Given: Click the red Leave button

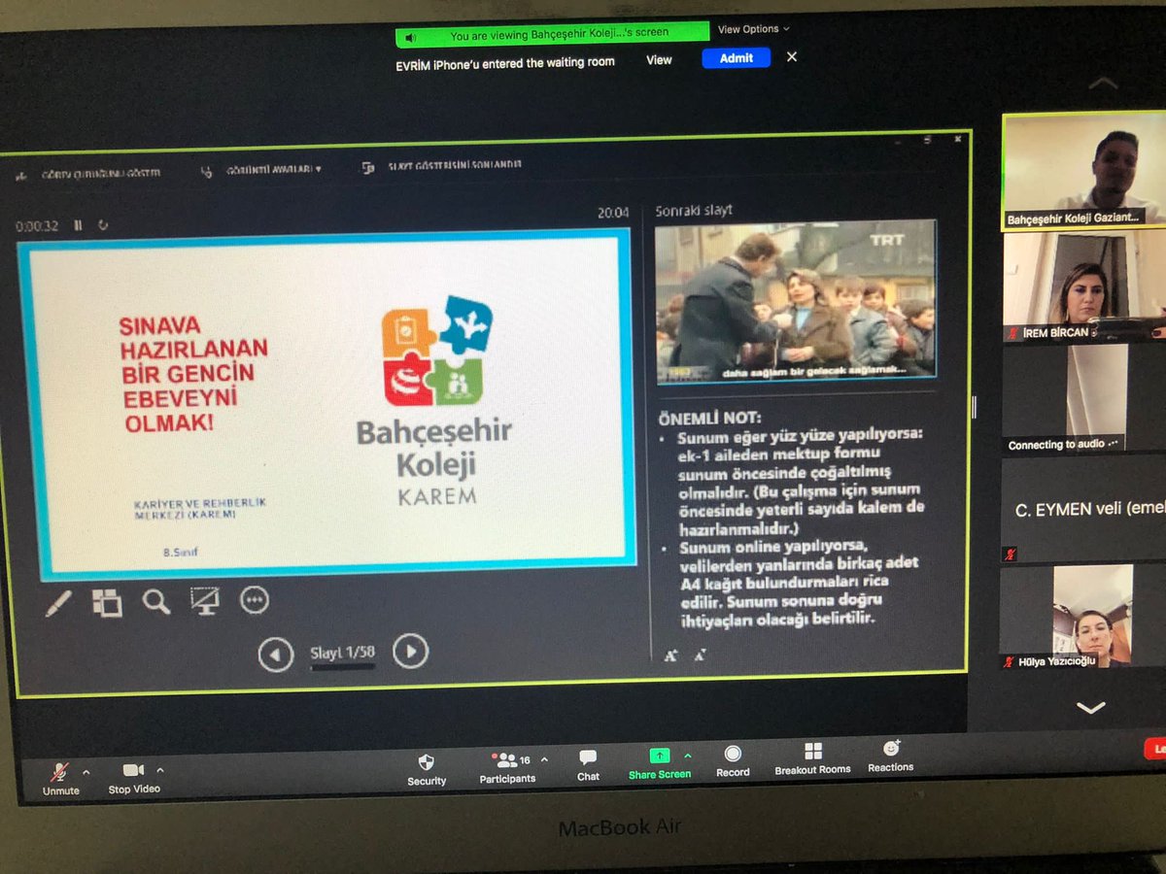Looking at the screenshot, I should coord(1155,749).
